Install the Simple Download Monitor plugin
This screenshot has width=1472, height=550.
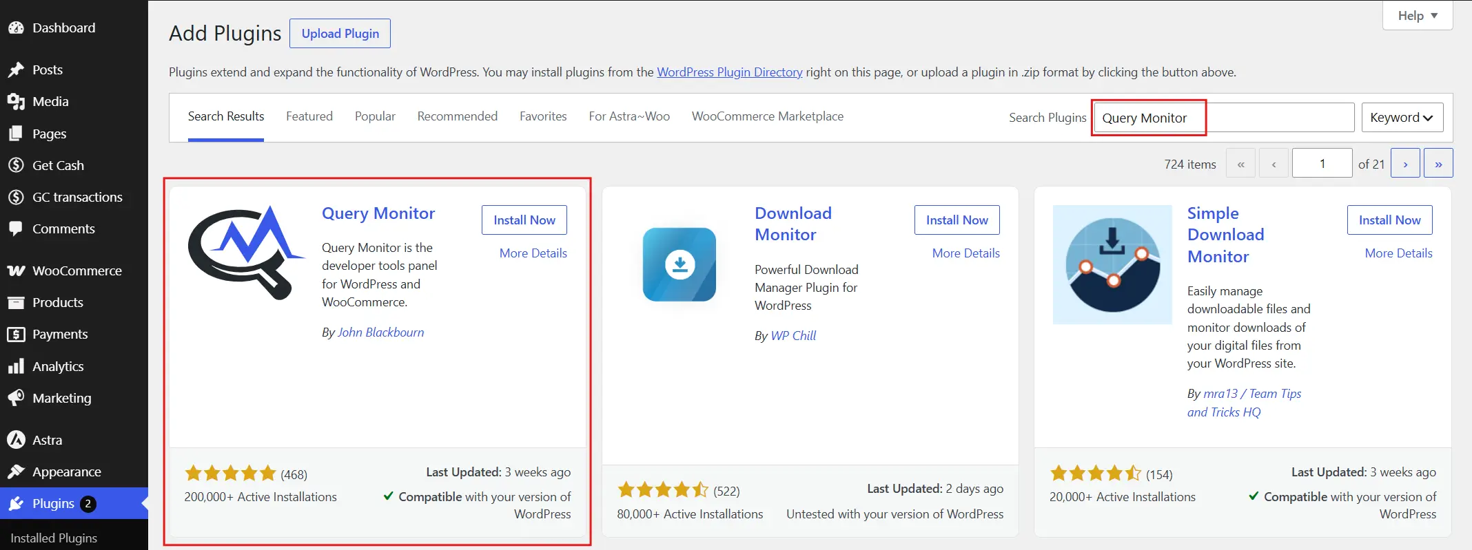(x=1390, y=220)
